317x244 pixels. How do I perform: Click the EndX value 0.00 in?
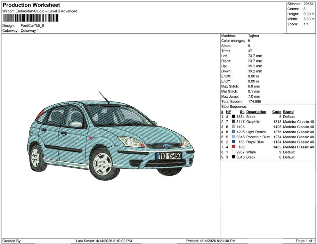pos(253,76)
